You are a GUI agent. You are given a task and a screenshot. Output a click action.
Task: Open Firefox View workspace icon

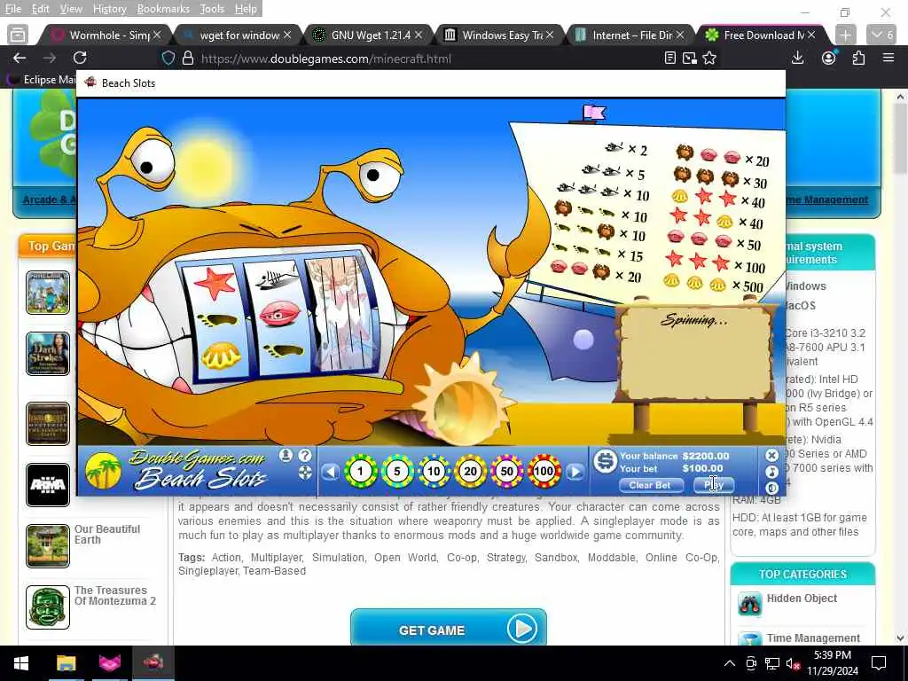18,35
